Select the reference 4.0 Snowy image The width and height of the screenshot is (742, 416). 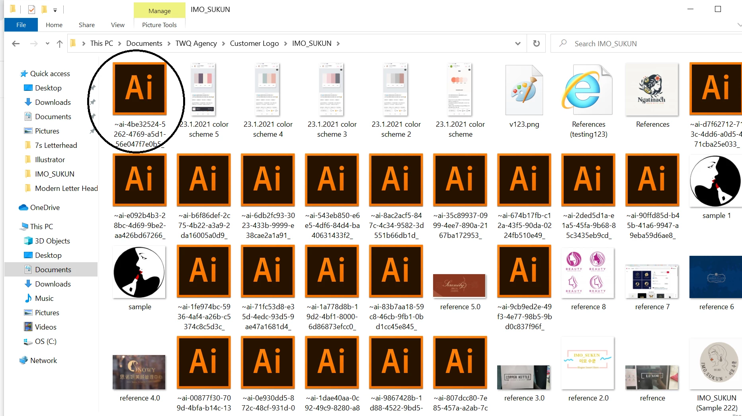tap(139, 372)
